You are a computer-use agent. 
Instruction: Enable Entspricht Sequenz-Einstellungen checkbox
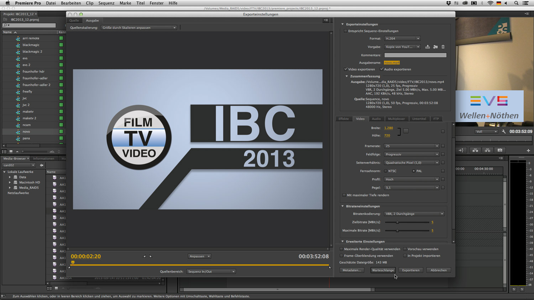[346, 31]
